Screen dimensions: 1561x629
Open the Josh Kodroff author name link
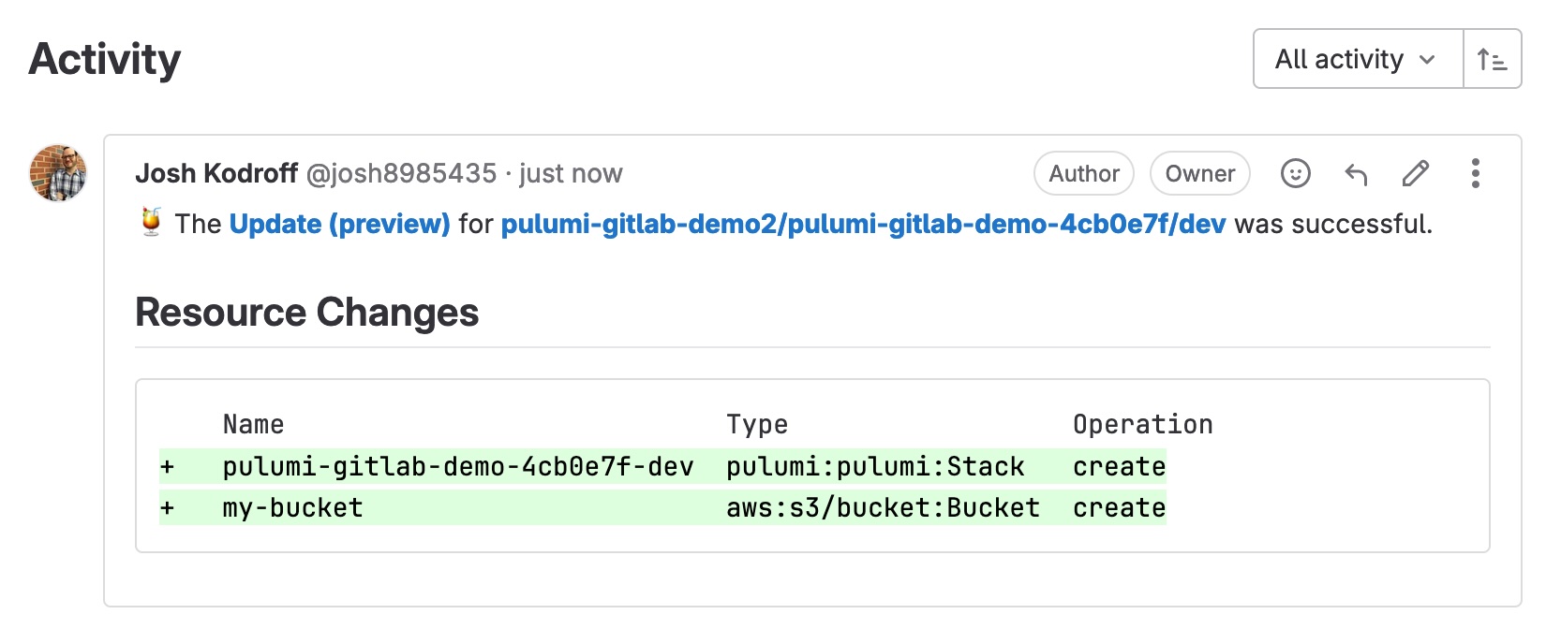point(216,173)
